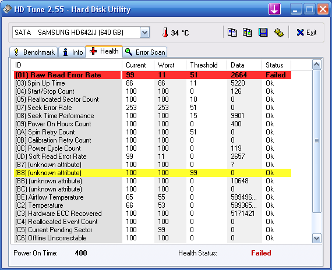The height and width of the screenshot is (270, 332).
Task: Click data value 9901
Action: 238,116
